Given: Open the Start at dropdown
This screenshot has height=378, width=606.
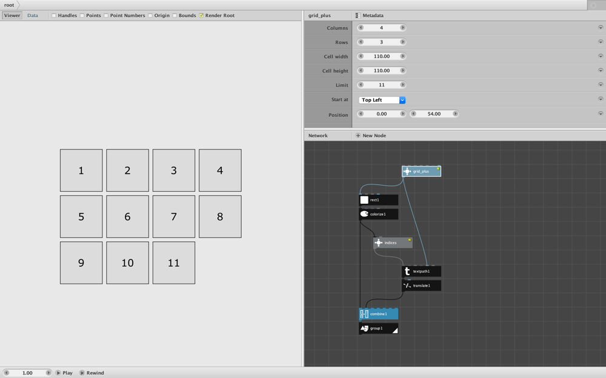Looking at the screenshot, I should point(382,100).
